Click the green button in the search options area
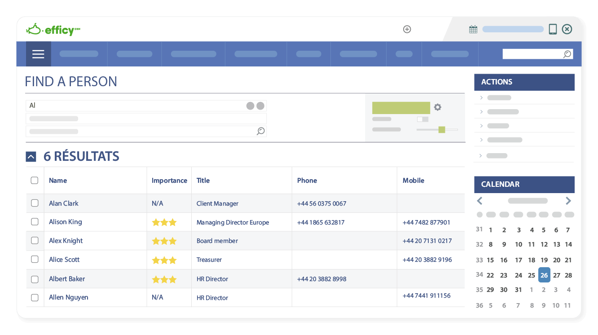598x335 pixels. coord(401,108)
